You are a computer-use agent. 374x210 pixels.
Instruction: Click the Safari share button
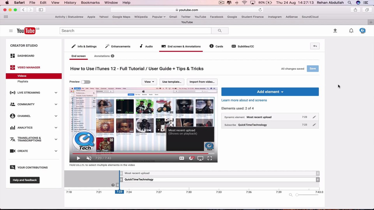coord(355,10)
